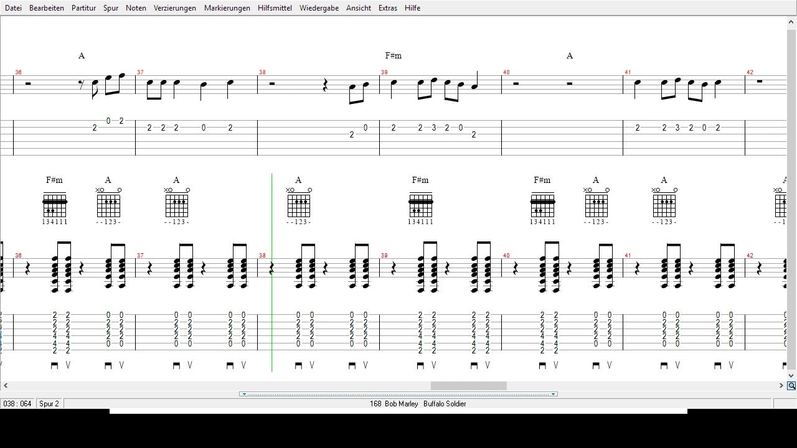Click the vertical scrollbar down arrow

[x=791, y=376]
